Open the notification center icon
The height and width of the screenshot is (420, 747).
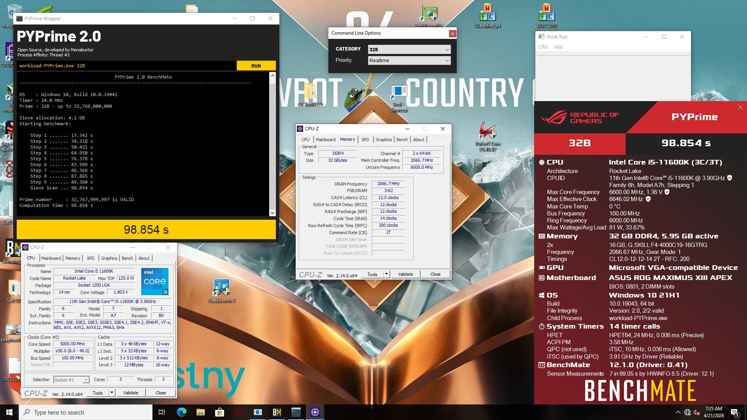tap(735, 412)
